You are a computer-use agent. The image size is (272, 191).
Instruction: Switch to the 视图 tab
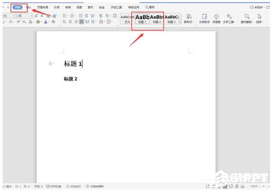point(79,7)
